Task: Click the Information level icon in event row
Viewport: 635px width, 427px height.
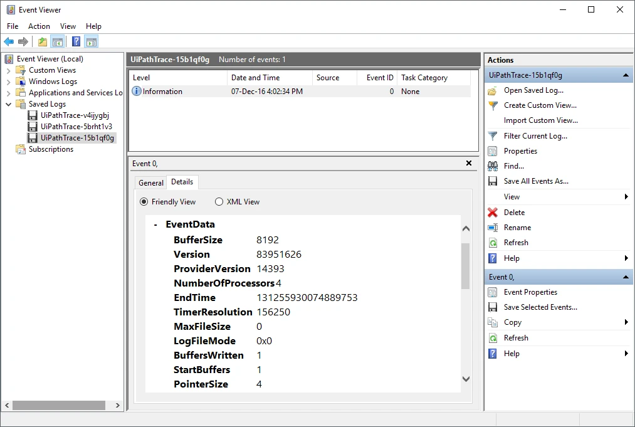Action: [x=137, y=91]
